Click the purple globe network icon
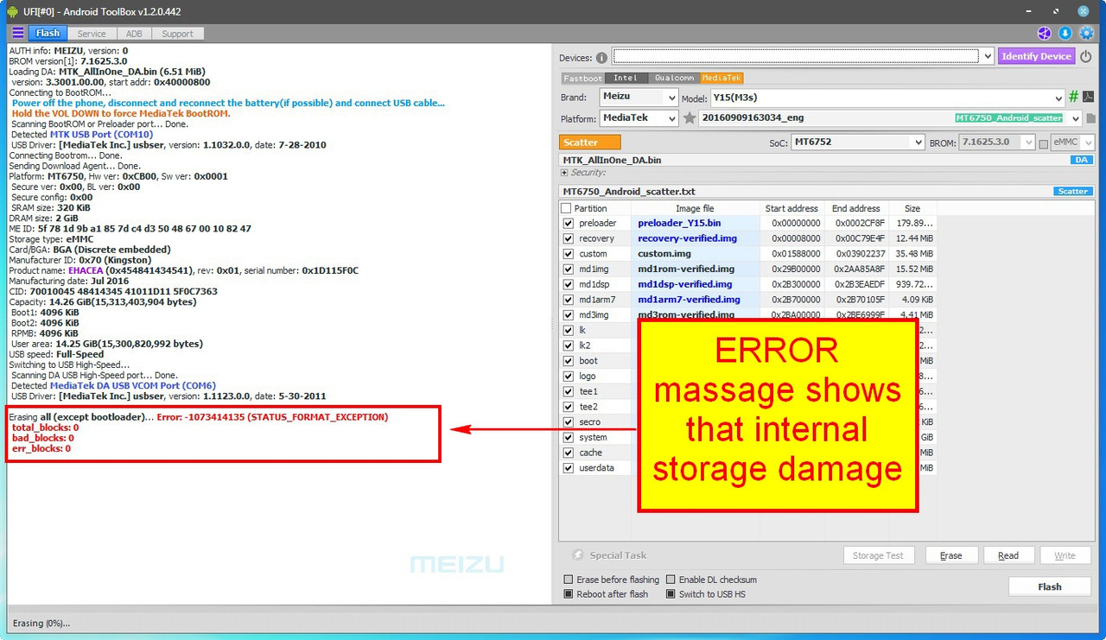Viewport: 1106px width, 640px height. pos(1045,34)
